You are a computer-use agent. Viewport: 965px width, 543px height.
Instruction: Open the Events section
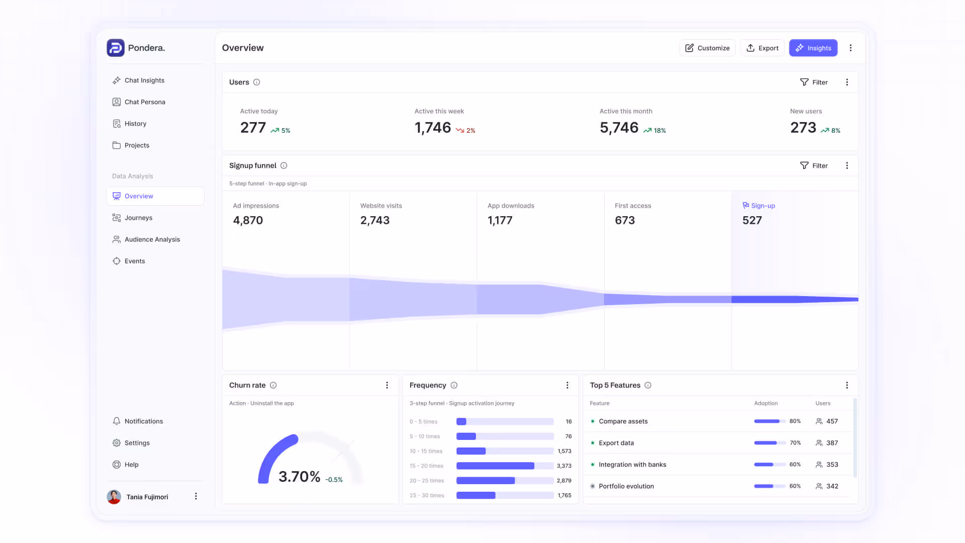(135, 261)
